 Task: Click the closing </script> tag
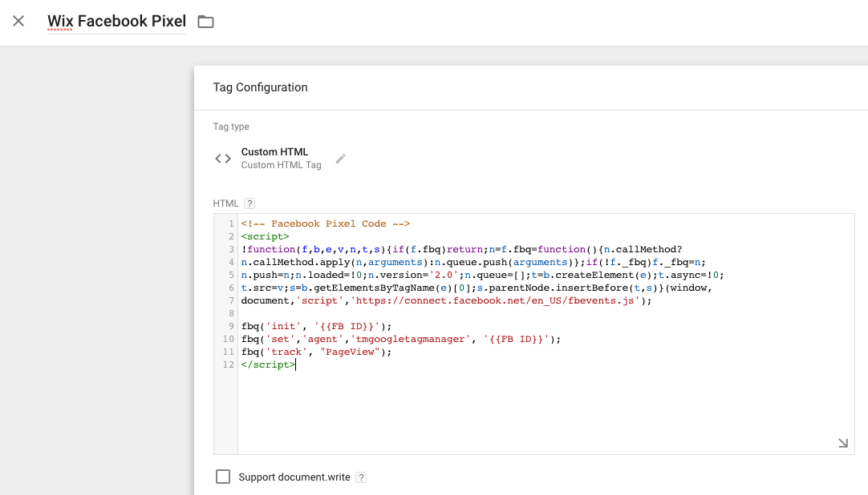coord(268,364)
